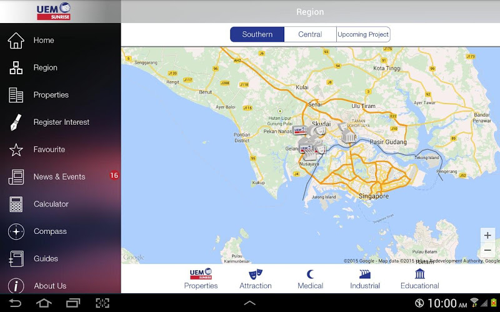Click the factory marker above Nusajaya
The height and width of the screenshot is (312, 500).
tap(309, 155)
